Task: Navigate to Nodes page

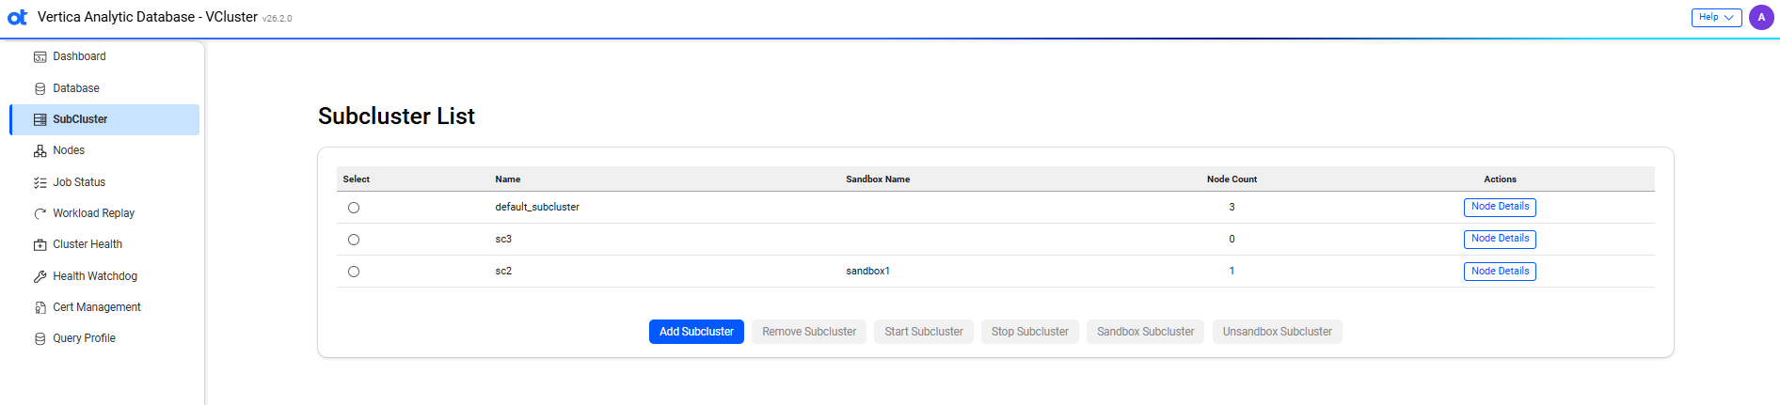Action: tap(104, 150)
